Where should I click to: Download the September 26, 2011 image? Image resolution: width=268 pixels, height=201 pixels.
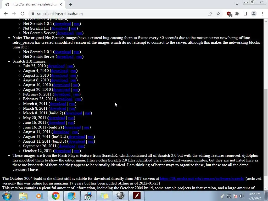tap(67, 146)
